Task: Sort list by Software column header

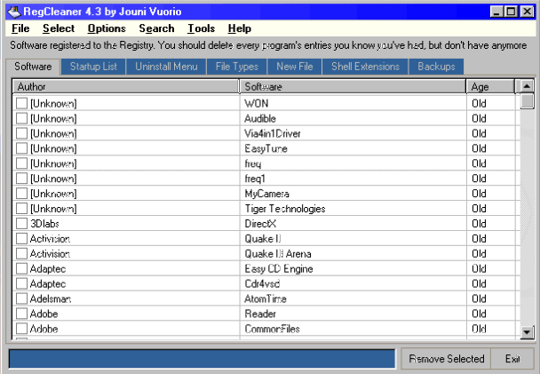Action: [x=353, y=87]
